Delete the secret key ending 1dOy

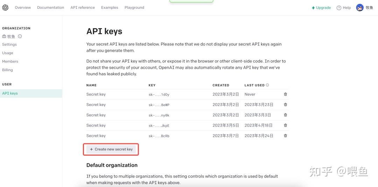(x=285, y=94)
